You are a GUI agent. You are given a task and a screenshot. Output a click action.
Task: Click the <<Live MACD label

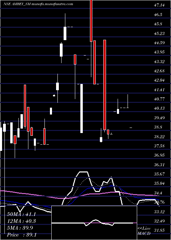tap(144, 231)
